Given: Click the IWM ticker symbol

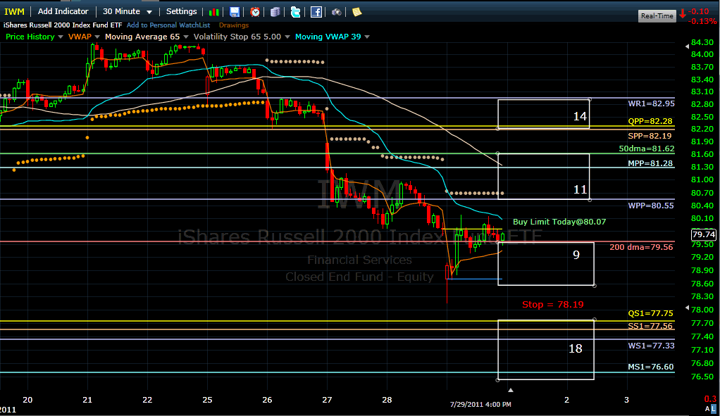Looking at the screenshot, I should click(14, 11).
